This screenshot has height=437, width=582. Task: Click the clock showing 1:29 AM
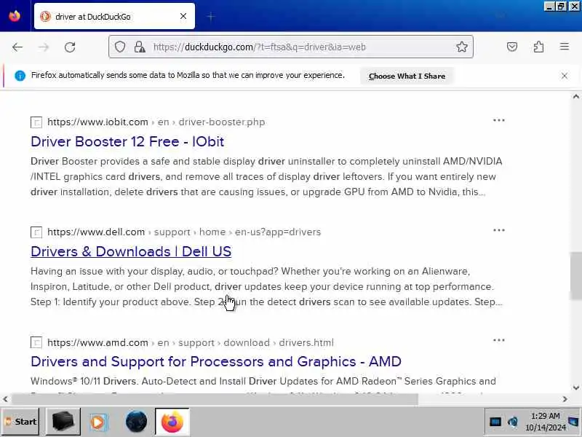click(x=545, y=422)
